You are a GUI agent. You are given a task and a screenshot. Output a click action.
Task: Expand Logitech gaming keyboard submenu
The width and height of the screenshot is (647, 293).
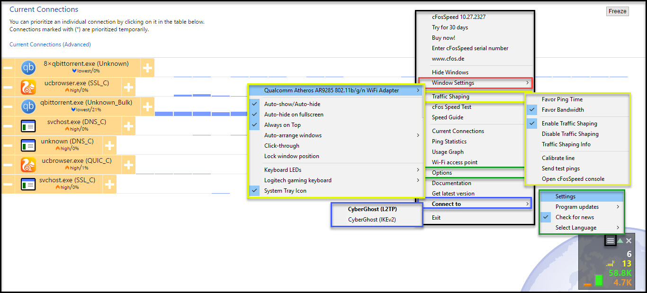(335, 180)
